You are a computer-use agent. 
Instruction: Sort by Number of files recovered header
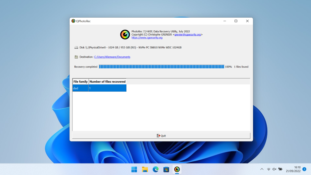click(x=107, y=82)
